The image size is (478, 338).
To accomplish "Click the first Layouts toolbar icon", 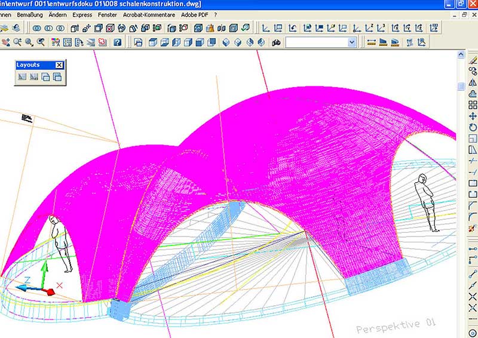I will point(22,76).
